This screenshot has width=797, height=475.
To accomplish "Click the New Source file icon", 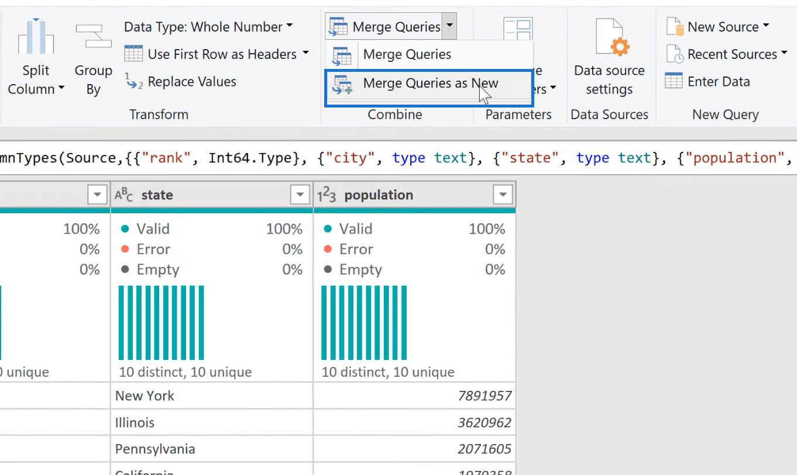I will [675, 27].
